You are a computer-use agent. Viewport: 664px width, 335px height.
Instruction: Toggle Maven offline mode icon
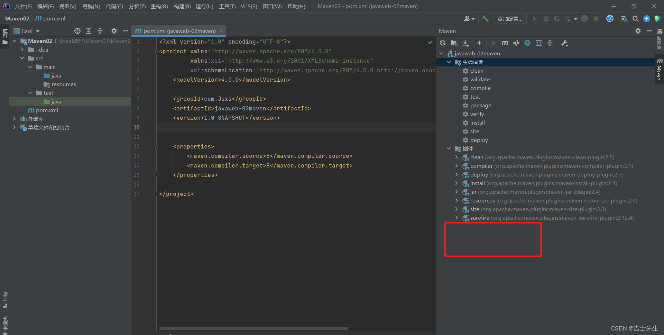coord(516,43)
